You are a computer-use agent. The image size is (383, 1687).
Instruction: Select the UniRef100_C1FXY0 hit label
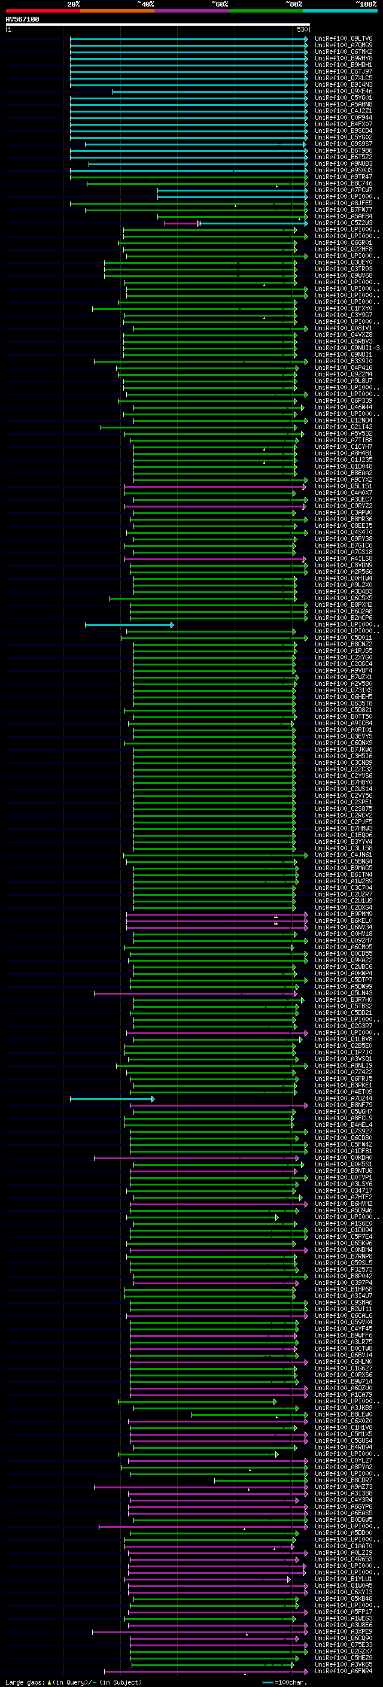pos(344,308)
